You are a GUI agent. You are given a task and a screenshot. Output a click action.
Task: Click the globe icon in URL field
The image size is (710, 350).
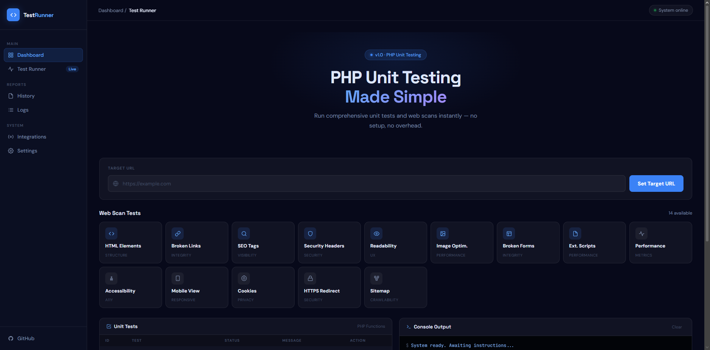tap(116, 184)
